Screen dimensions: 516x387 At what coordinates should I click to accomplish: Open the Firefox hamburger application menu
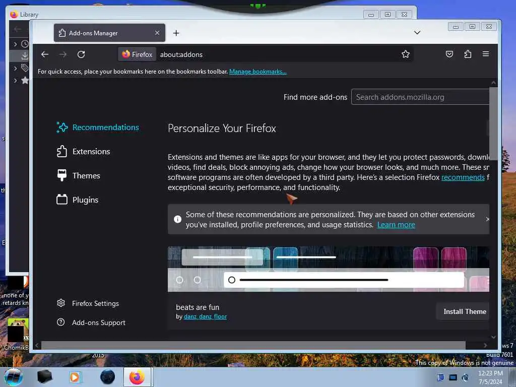486,54
